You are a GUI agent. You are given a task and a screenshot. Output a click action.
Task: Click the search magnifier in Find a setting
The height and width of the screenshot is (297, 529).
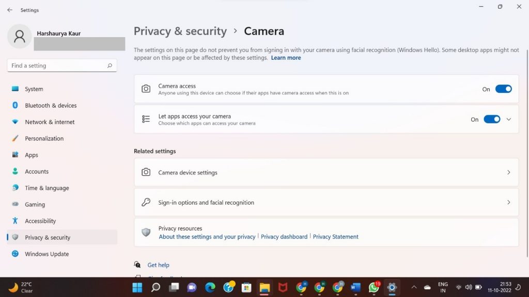coord(110,65)
